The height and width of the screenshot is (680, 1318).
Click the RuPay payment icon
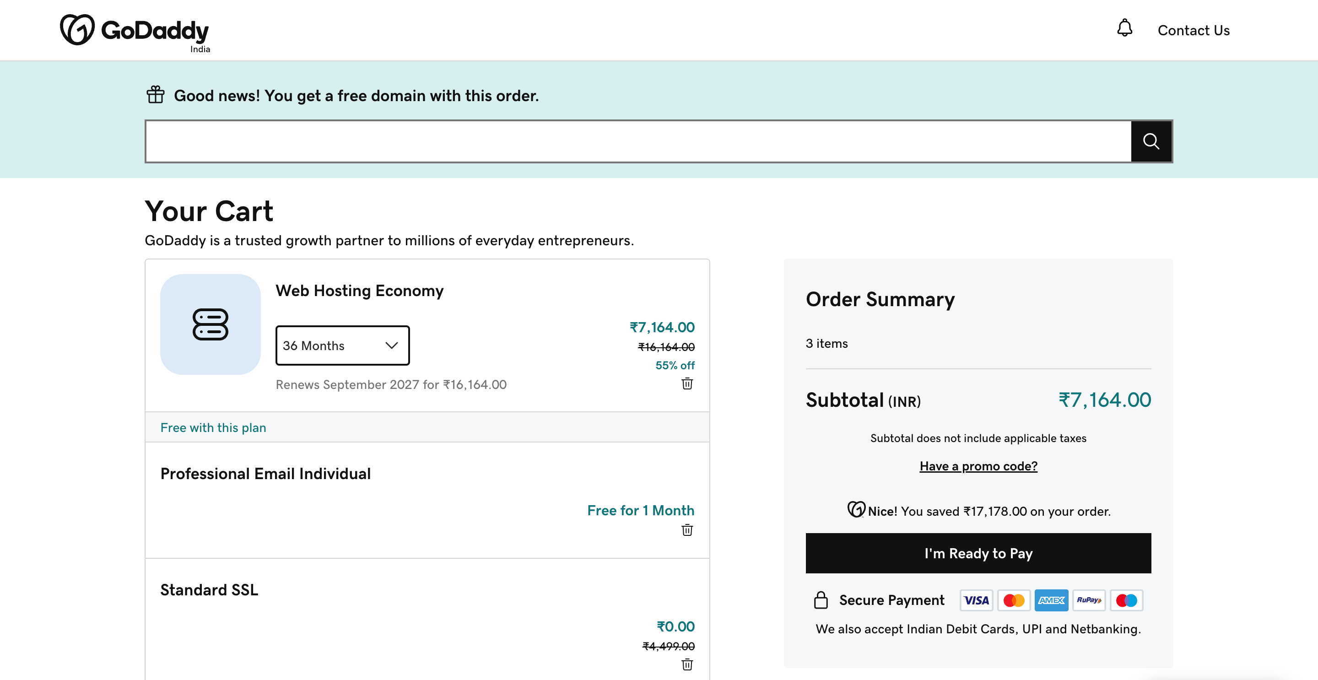1088,600
